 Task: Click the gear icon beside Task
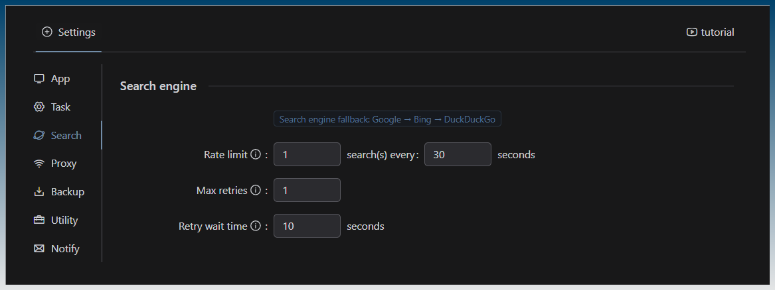tap(39, 107)
